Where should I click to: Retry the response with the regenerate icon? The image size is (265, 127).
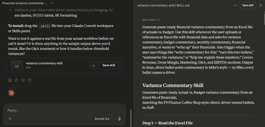[x=30, y=80]
